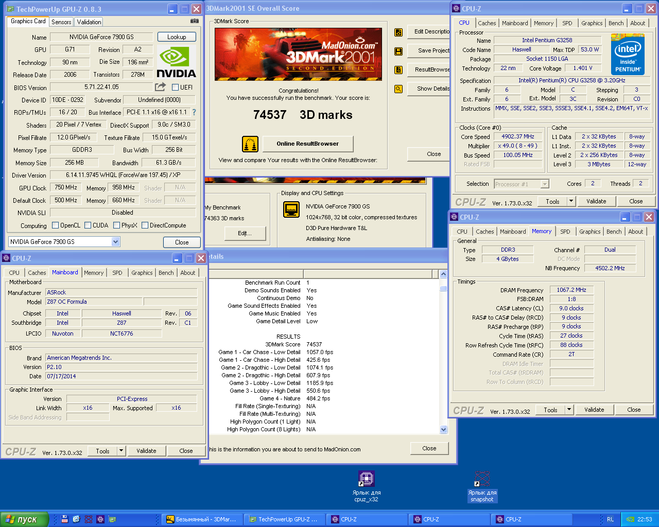The width and height of the screenshot is (659, 527).
Task: Click the BIOS save/export icon in GPU-Z
Action: [160, 87]
